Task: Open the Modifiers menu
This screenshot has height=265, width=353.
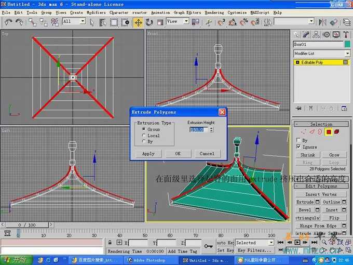Action: pyautogui.click(x=96, y=12)
